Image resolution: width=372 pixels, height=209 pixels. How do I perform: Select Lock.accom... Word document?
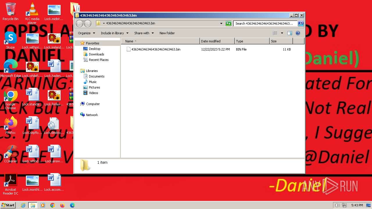pos(54,183)
